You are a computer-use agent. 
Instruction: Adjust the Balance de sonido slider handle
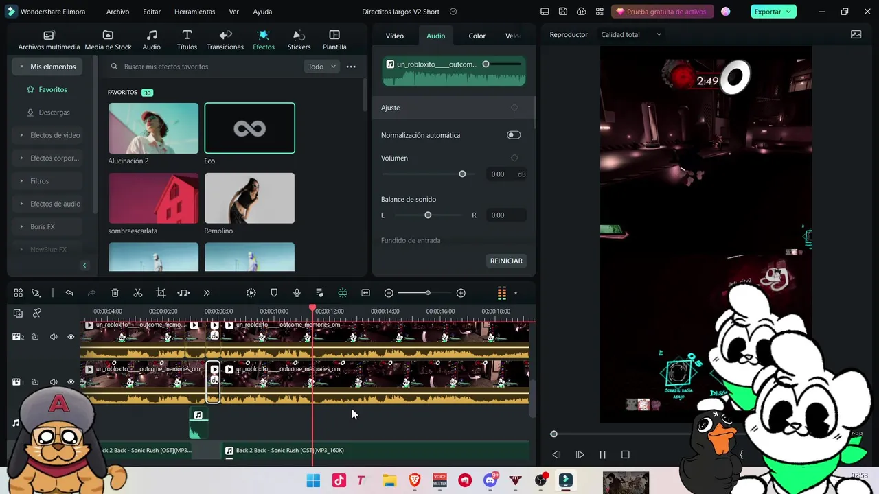pos(428,215)
